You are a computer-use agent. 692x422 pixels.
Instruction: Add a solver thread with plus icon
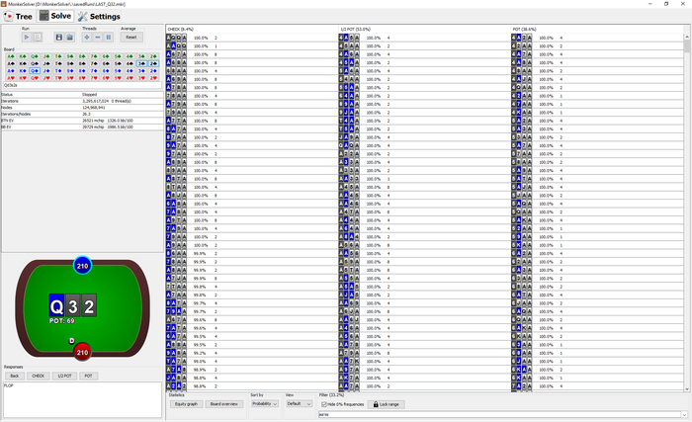point(87,38)
